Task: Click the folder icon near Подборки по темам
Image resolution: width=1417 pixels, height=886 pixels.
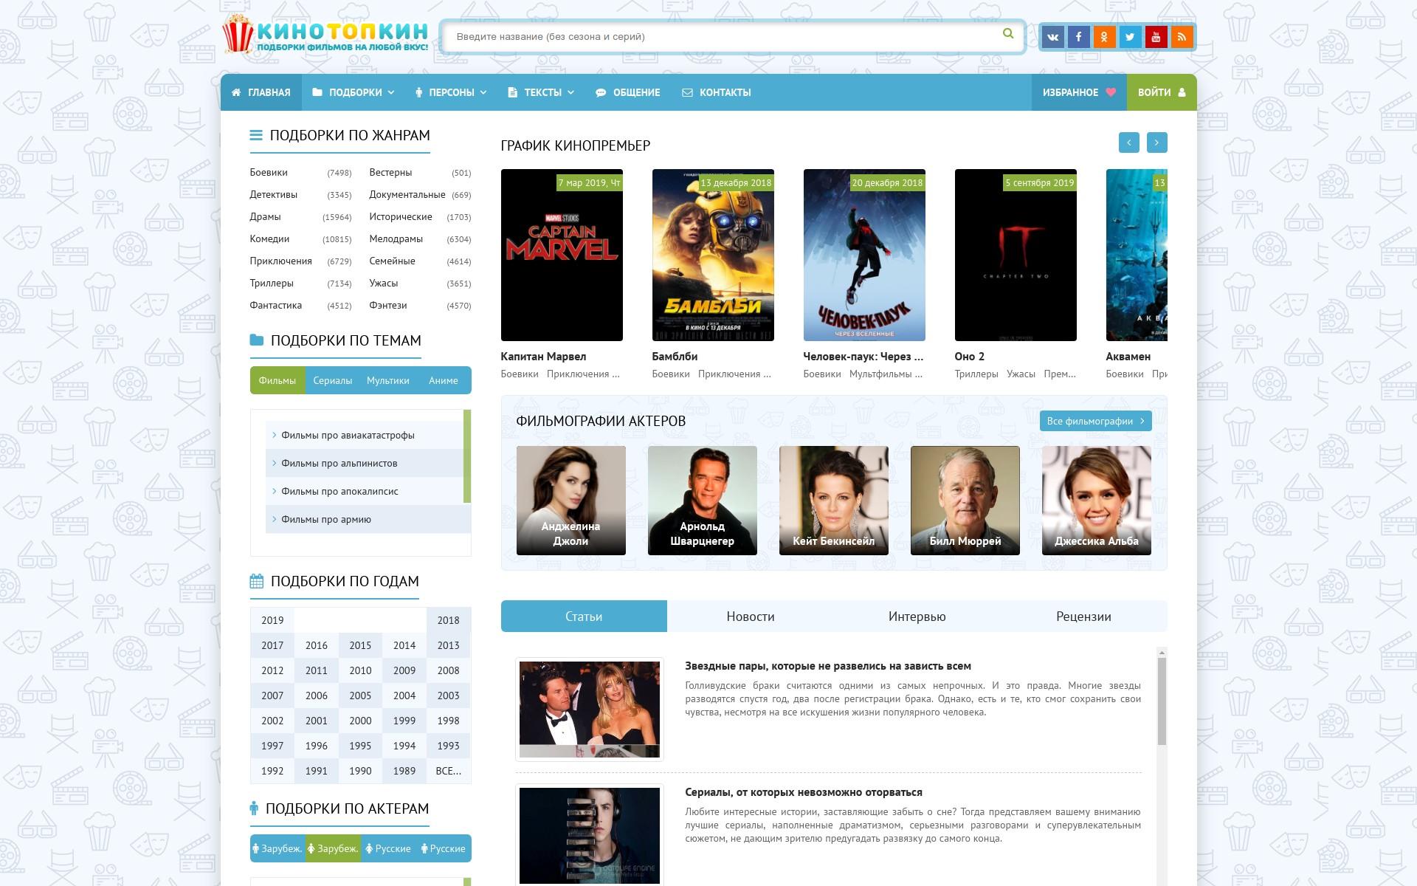Action: [256, 340]
